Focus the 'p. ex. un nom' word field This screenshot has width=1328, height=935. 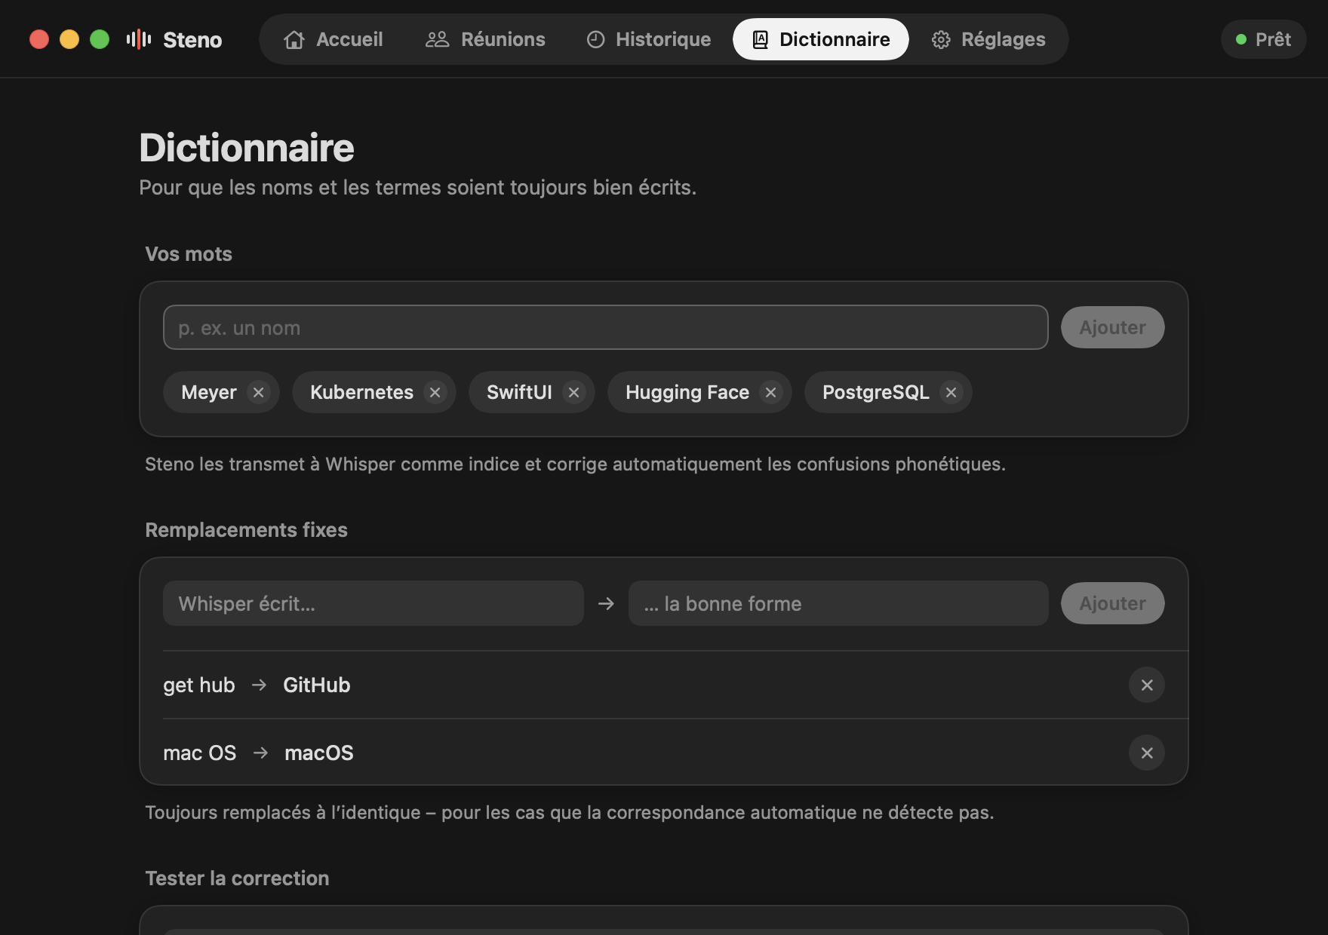point(605,327)
